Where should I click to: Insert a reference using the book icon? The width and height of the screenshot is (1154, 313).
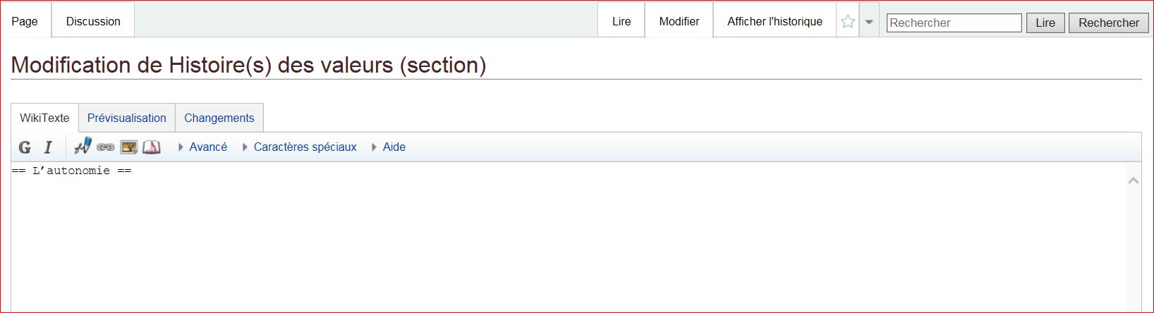point(151,147)
